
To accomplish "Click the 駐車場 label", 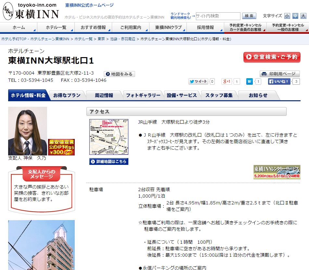I will (x=96, y=190).
